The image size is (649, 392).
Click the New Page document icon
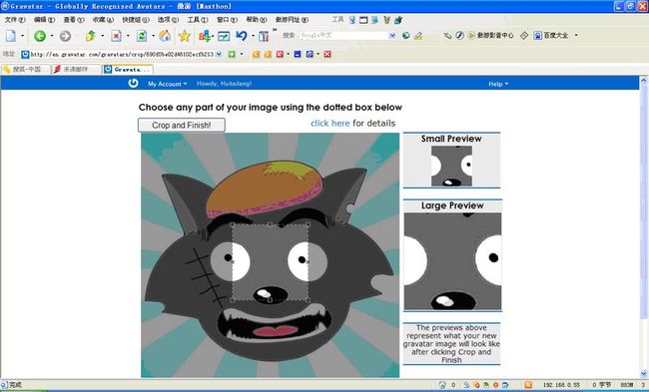(11, 36)
